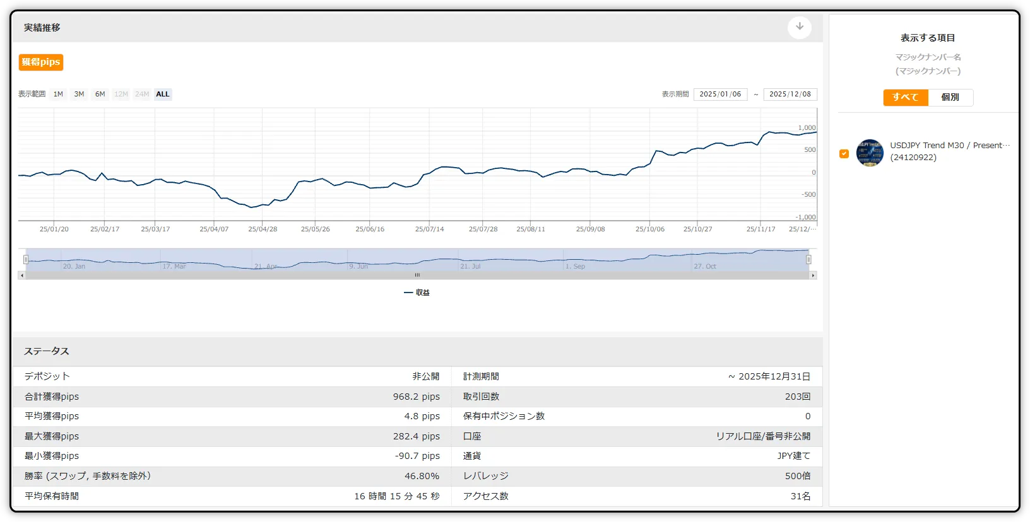Click the navigator's right scroll arrow
The image size is (1030, 522).
(813, 275)
